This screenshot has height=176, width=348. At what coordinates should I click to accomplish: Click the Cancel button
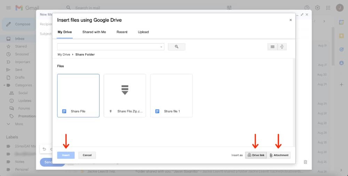pyautogui.click(x=87, y=155)
